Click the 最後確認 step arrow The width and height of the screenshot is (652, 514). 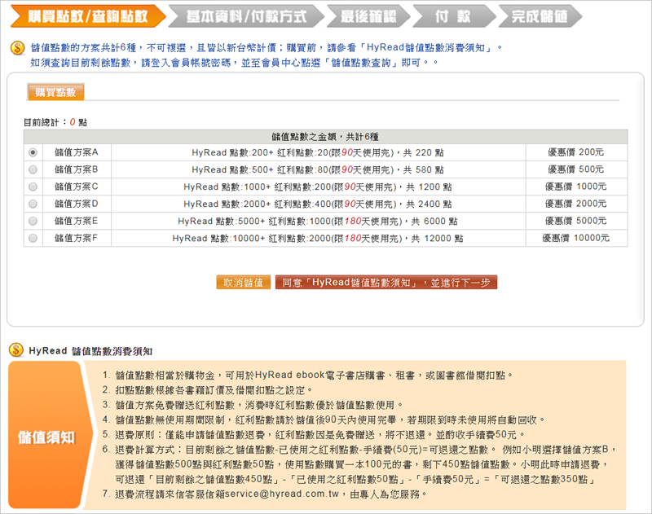(x=364, y=16)
